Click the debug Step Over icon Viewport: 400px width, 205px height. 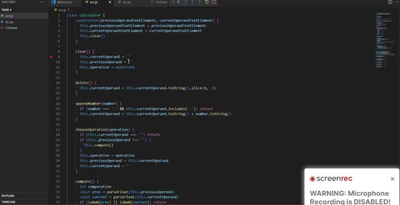pyautogui.click(x=185, y=2)
